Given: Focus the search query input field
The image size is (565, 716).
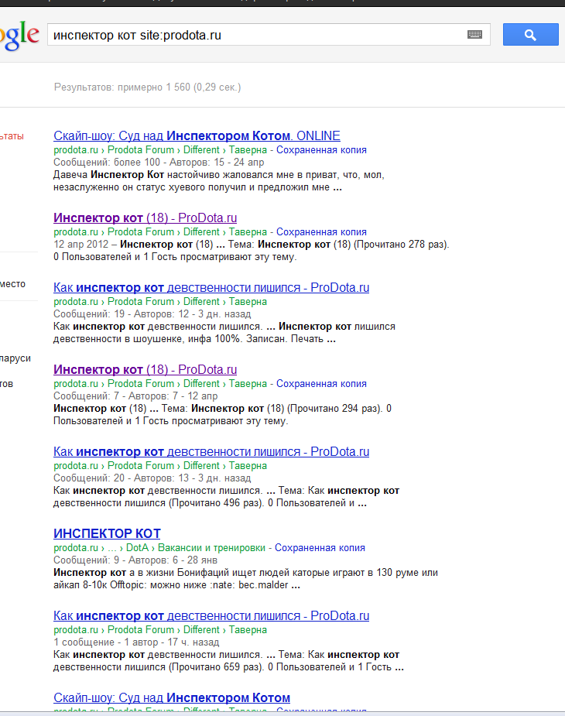Looking at the screenshot, I should coord(255,35).
